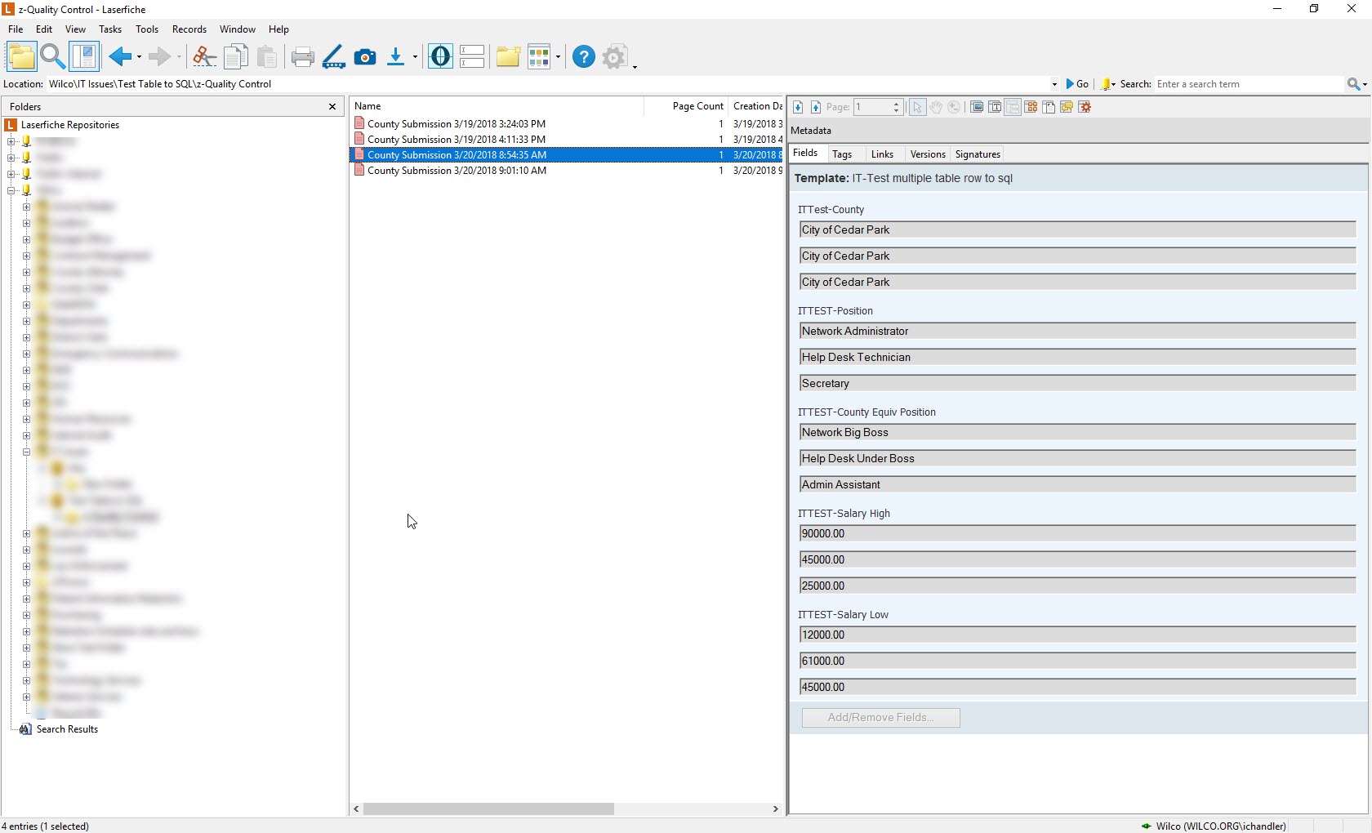Open the Records menu
The height and width of the screenshot is (833, 1372).
(x=189, y=29)
